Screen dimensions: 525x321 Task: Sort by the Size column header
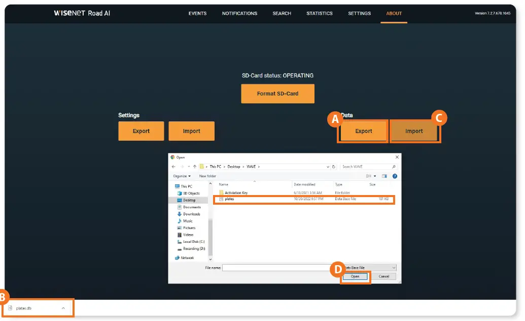[x=372, y=184]
